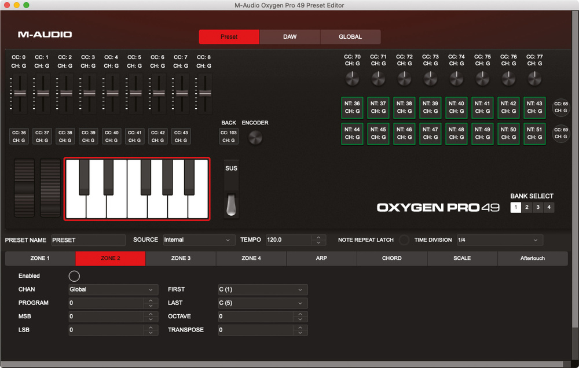Open the ARP tab
The image size is (579, 368).
(321, 259)
